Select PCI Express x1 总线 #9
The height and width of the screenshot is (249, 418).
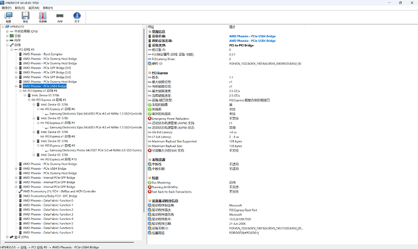tap(60, 145)
